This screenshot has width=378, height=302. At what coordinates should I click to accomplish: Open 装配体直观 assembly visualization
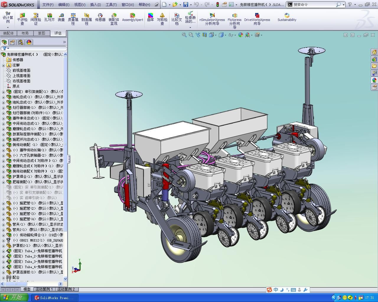tap(114, 19)
